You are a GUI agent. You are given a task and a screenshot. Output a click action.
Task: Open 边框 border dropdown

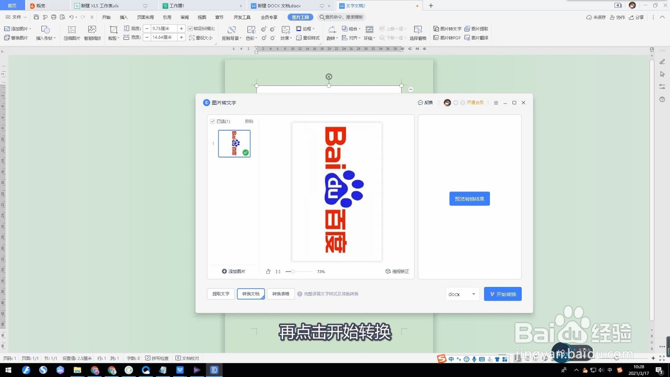305,28
